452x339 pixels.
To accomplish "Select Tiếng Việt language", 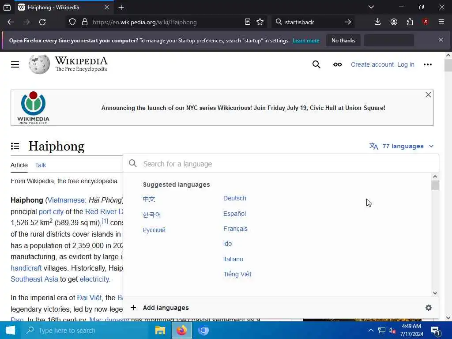I will (x=237, y=274).
